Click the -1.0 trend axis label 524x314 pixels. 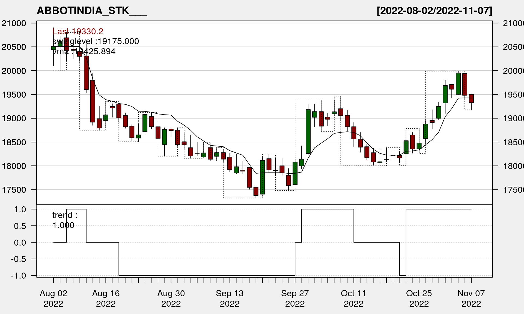tap(19, 276)
